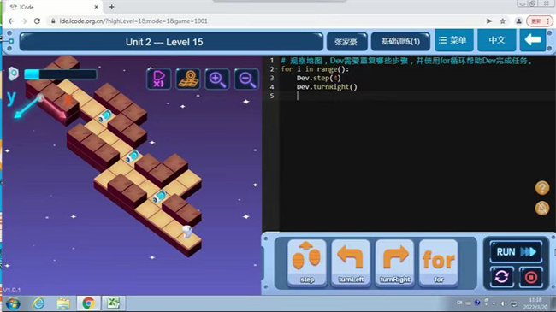Screen dimensions: 556x312
Task: Insert the for loop block
Action: click(x=439, y=262)
